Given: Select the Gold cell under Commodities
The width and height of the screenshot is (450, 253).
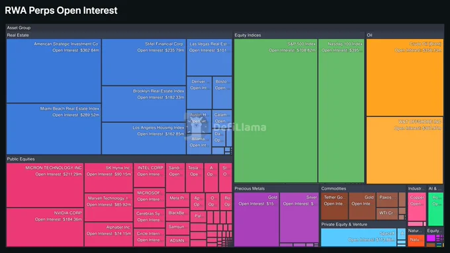Looking at the screenshot, I should 362,206.
